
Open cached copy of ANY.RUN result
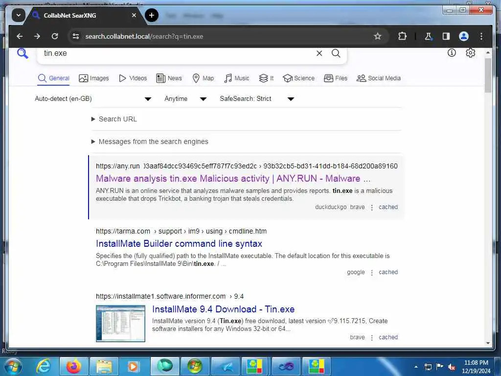tap(388, 207)
